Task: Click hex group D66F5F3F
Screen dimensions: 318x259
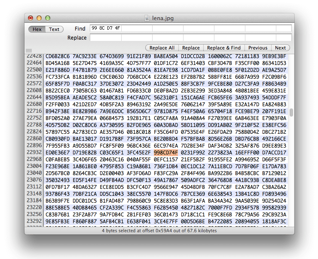Action: [x=274, y=160]
